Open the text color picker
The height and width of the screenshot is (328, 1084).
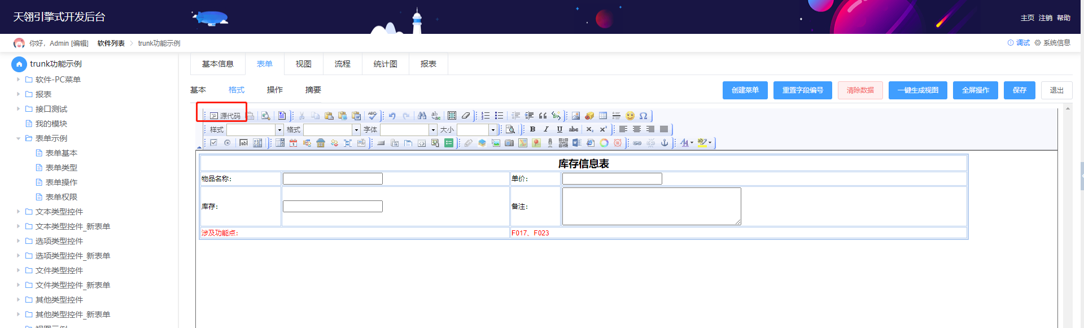click(686, 143)
